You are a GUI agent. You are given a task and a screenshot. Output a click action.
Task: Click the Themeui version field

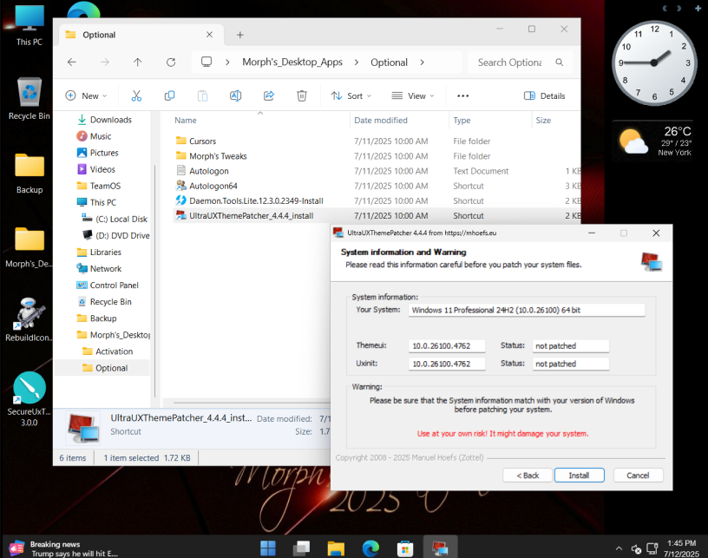(x=447, y=345)
